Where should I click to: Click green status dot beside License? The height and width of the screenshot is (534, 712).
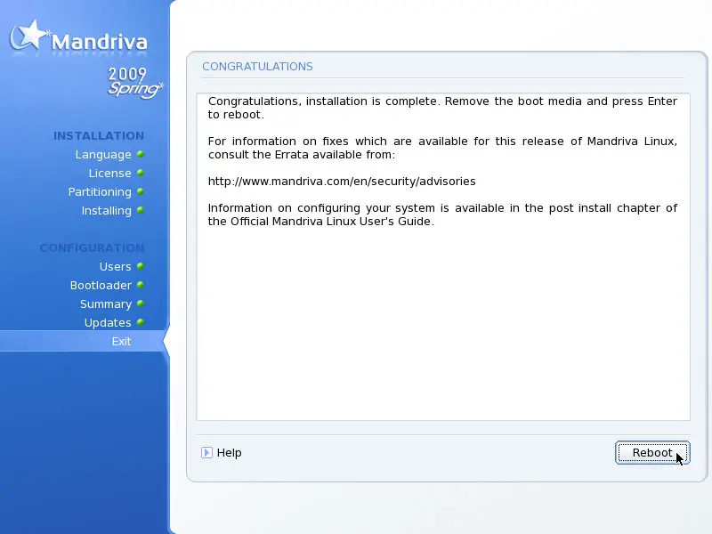[141, 173]
